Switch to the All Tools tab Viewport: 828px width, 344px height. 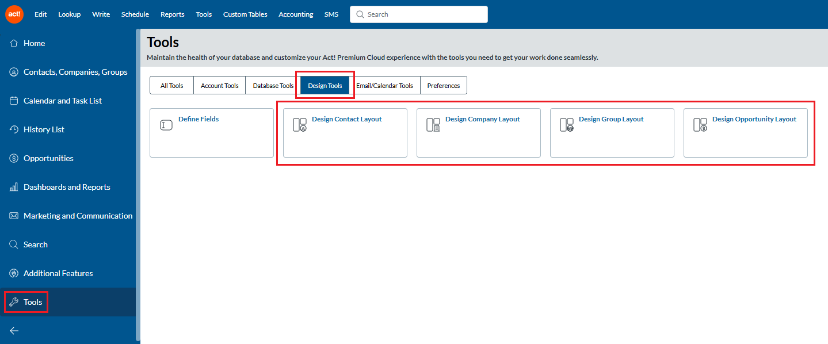point(171,85)
